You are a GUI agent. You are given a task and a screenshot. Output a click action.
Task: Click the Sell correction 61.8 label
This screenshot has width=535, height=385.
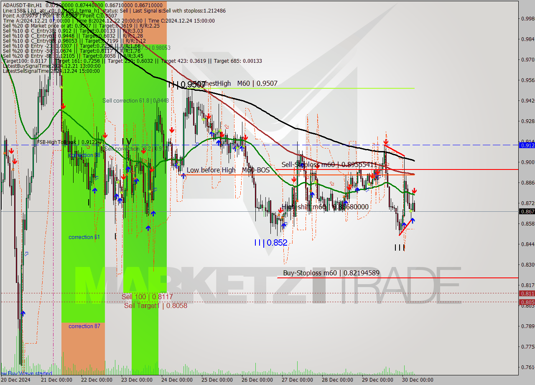pos(135,100)
